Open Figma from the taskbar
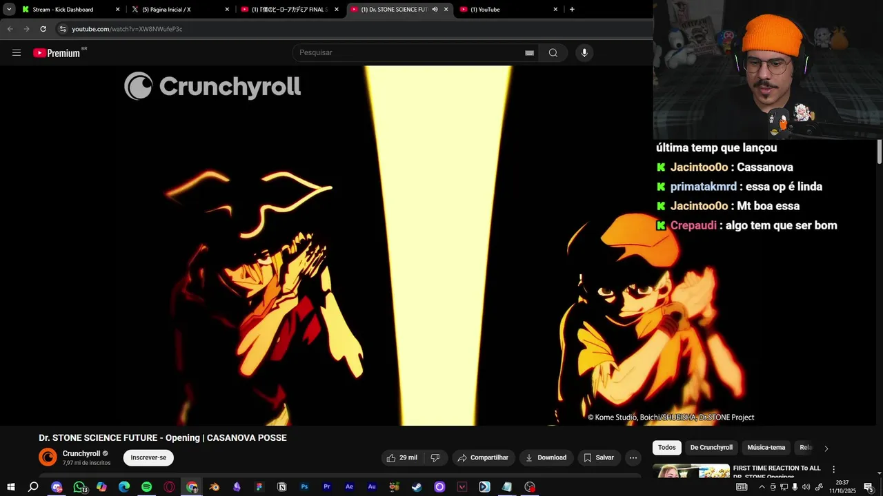Image resolution: width=883 pixels, height=496 pixels. (259, 487)
